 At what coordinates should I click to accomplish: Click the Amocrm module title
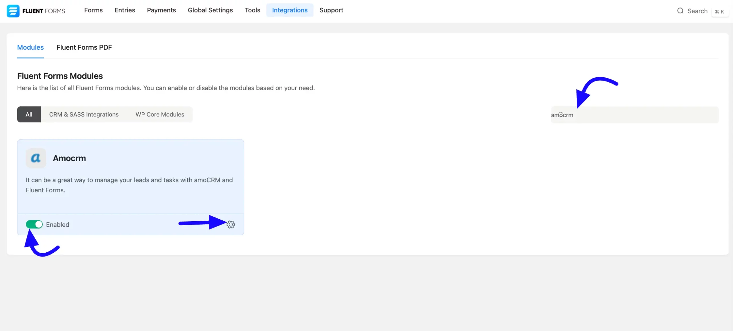coord(69,158)
